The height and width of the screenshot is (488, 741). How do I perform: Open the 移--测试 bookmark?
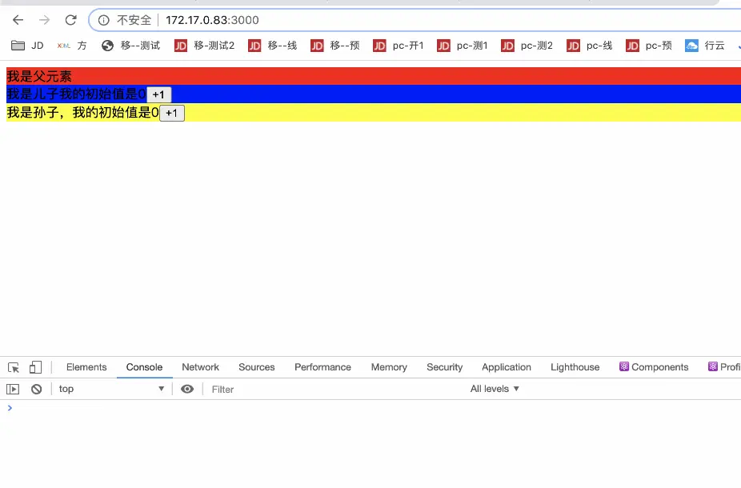coord(131,46)
